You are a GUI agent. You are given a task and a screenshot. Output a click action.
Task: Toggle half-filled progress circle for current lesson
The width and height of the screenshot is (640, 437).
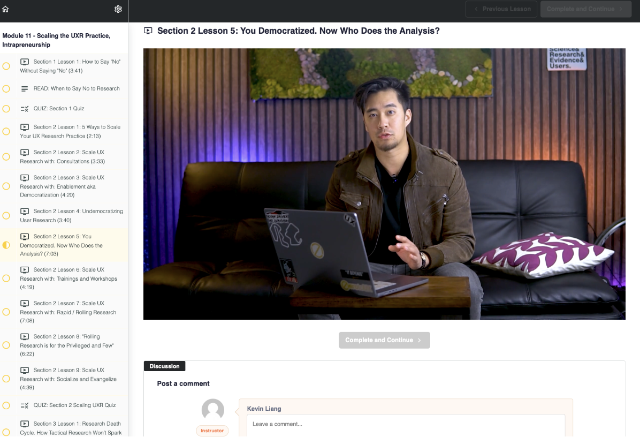coord(6,245)
